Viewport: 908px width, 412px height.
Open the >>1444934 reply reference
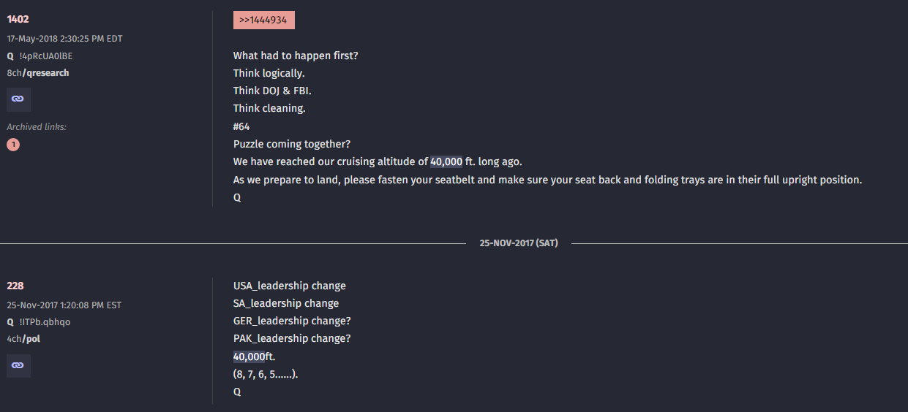click(263, 20)
